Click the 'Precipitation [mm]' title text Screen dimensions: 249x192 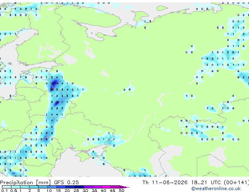tap(26, 183)
